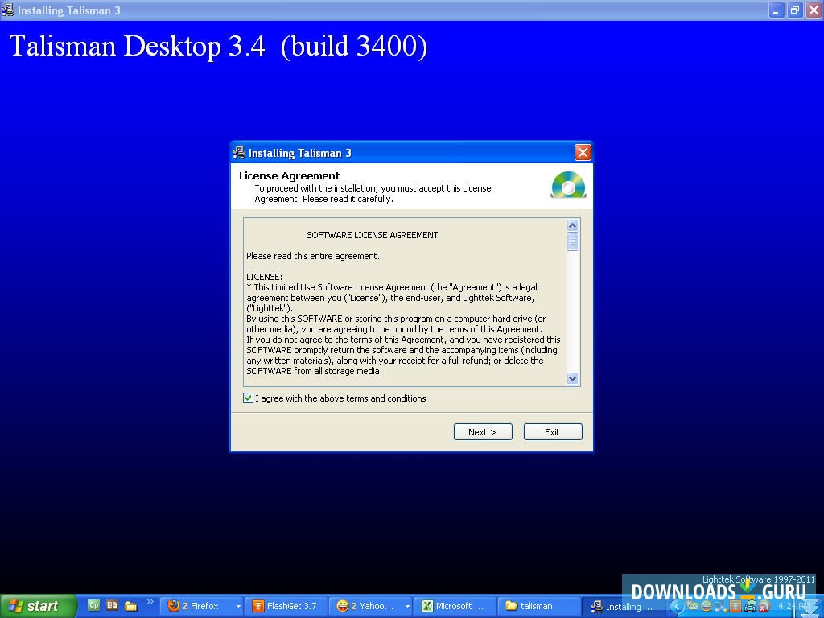The image size is (824, 618).
Task: Click the 'License Agreement' header title
Action: point(289,176)
